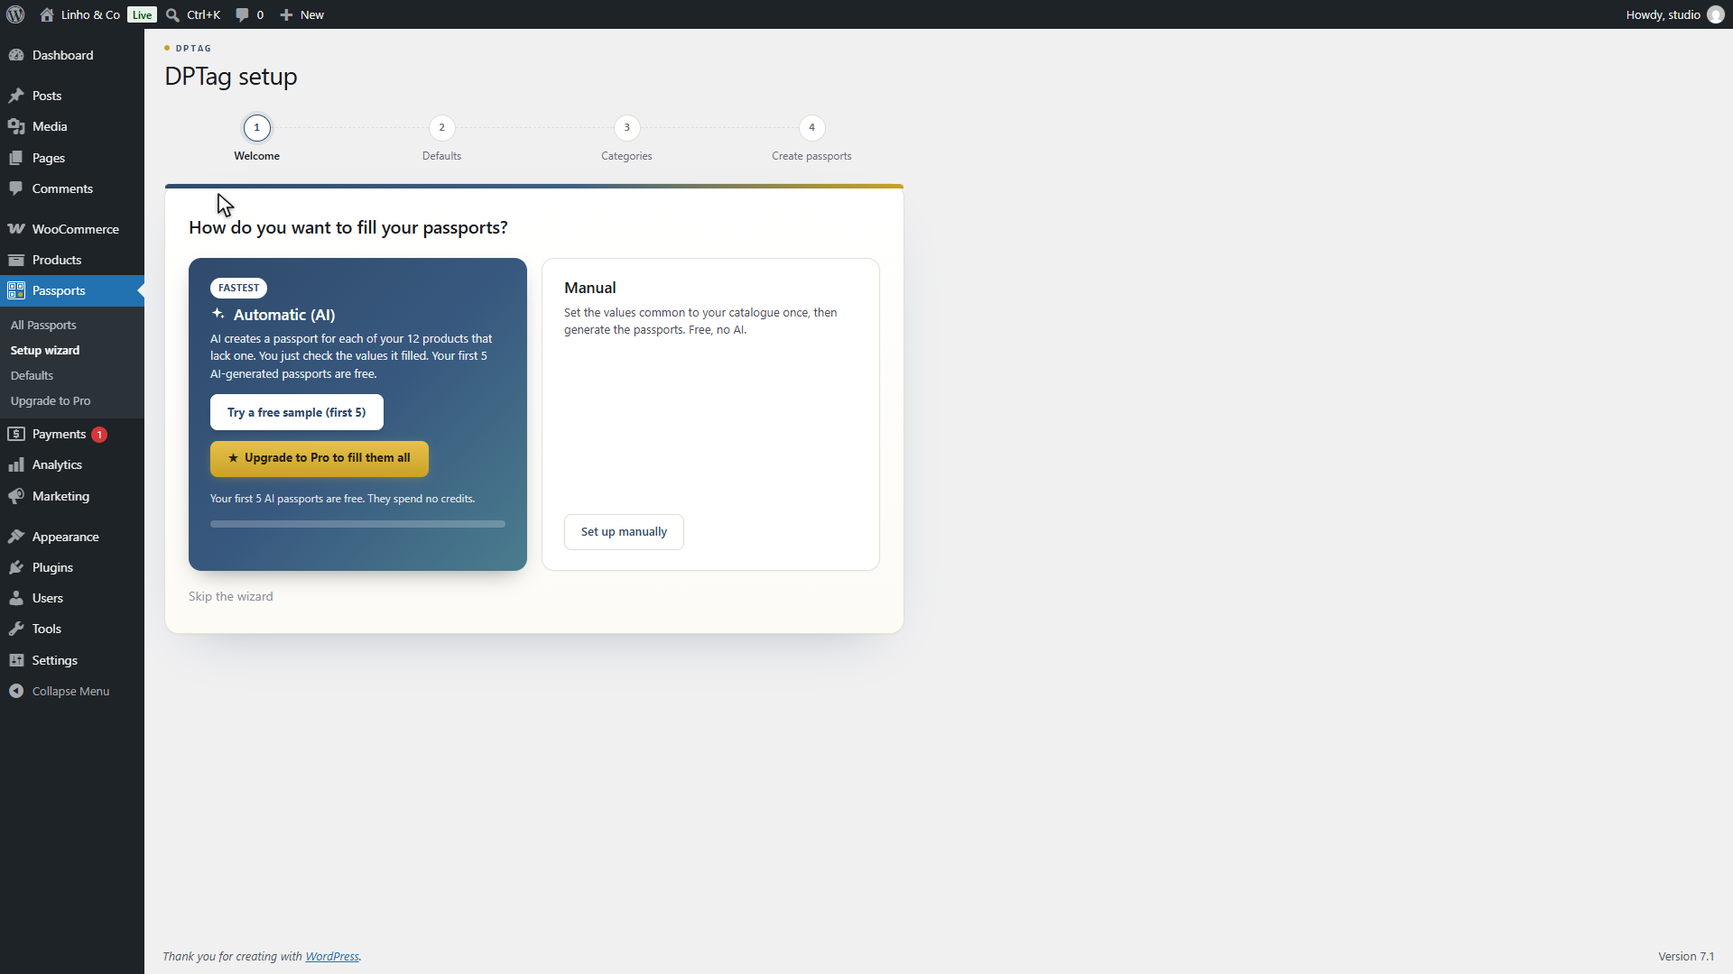Screen dimensions: 1733x974
Task: Click the Pages document icon
Action: [16, 158]
